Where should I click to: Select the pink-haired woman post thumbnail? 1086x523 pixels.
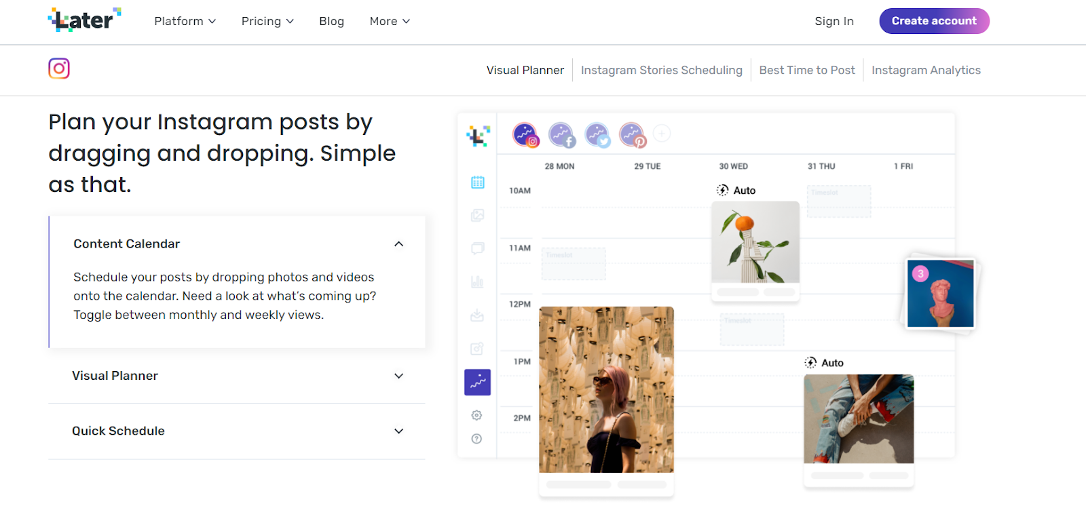[x=606, y=389]
